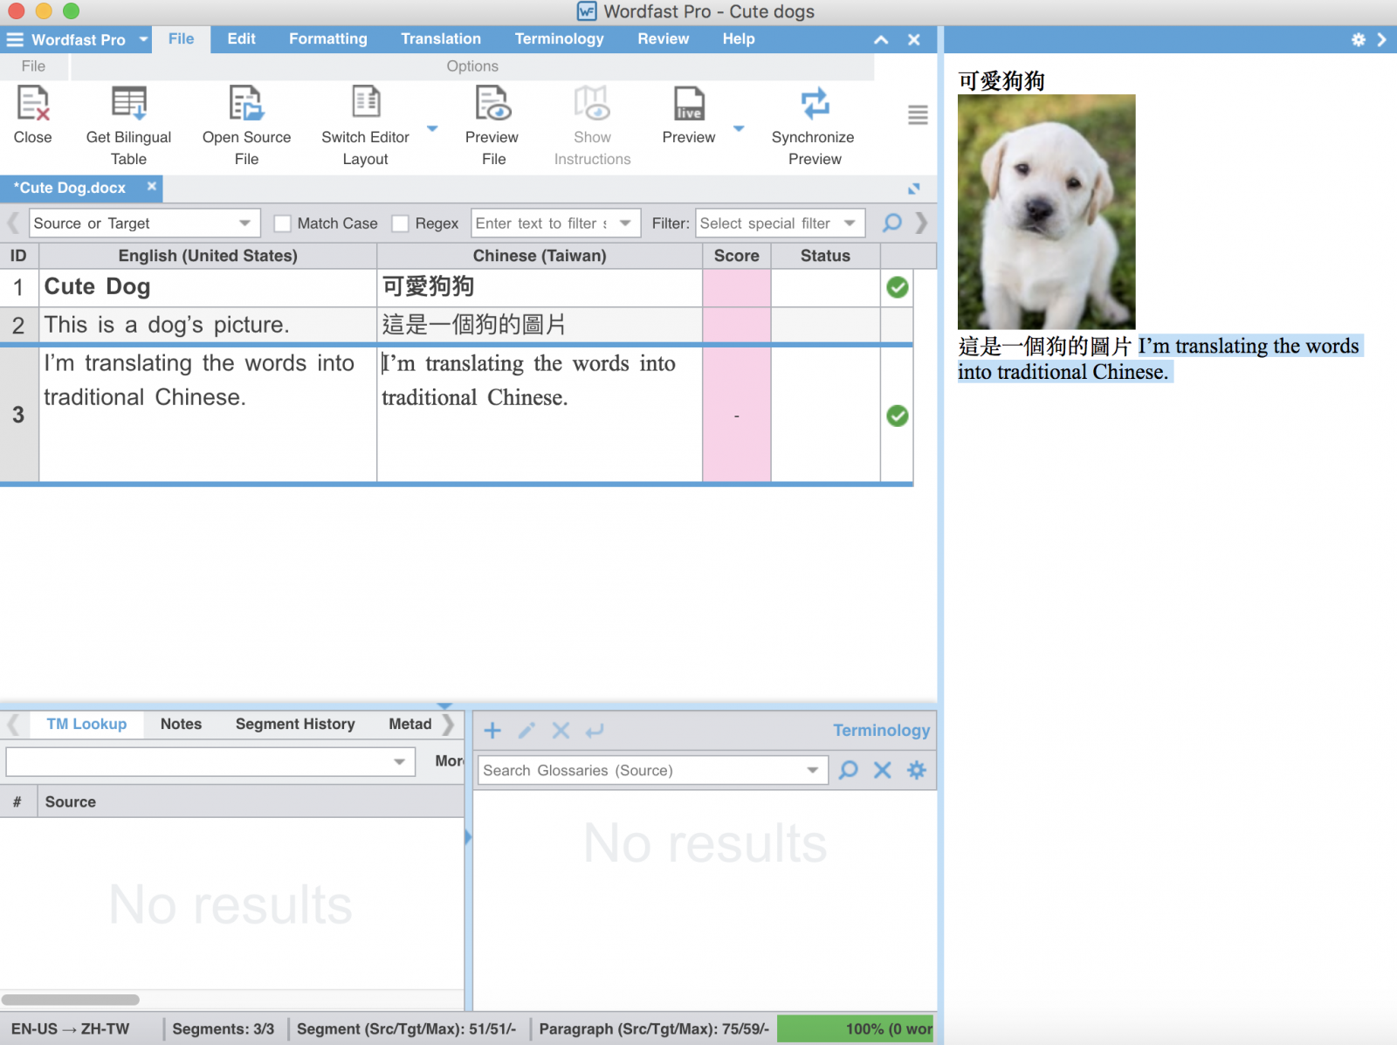Enable the Regex checkbox
This screenshot has width=1397, height=1045.
point(401,223)
